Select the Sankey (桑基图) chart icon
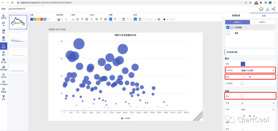 click(4, 90)
